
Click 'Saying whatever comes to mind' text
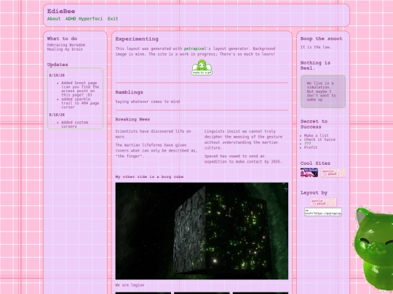click(147, 102)
